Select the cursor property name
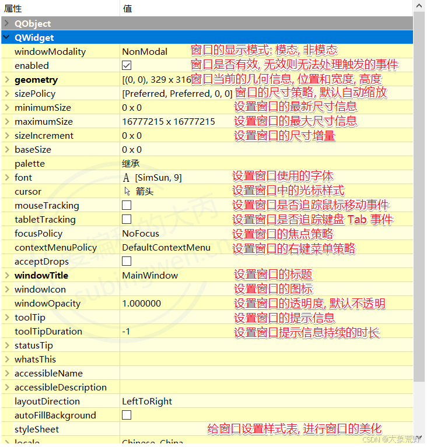 click(x=28, y=192)
